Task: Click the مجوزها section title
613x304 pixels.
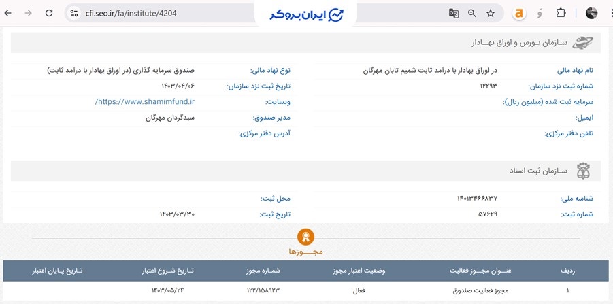Action: (305, 251)
